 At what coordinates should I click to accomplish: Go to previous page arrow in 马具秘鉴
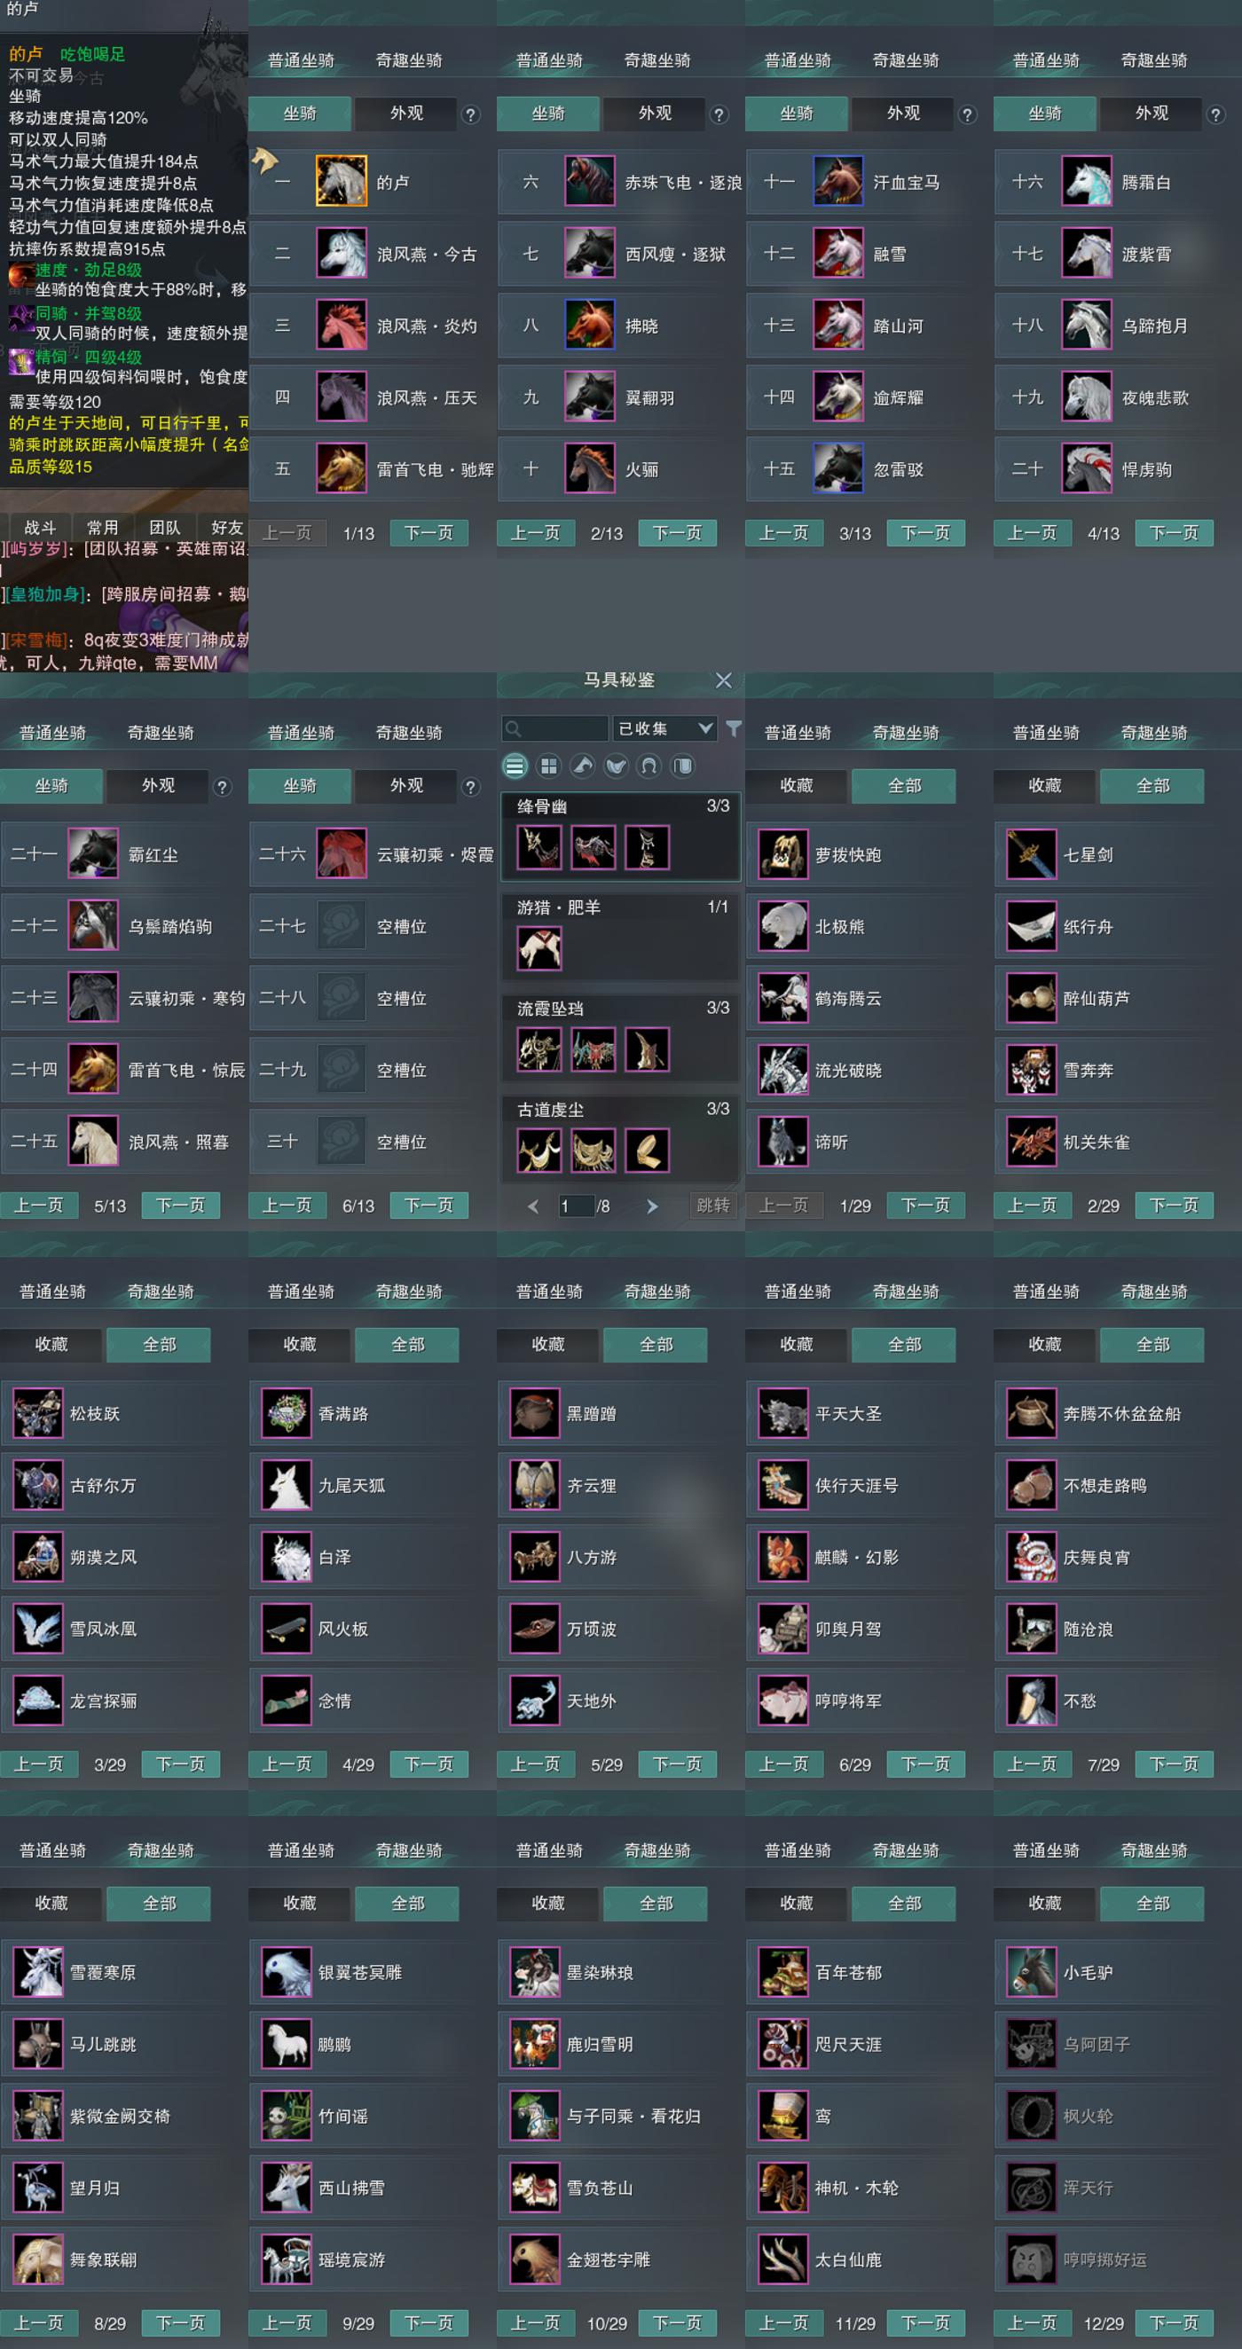pyautogui.click(x=533, y=1206)
